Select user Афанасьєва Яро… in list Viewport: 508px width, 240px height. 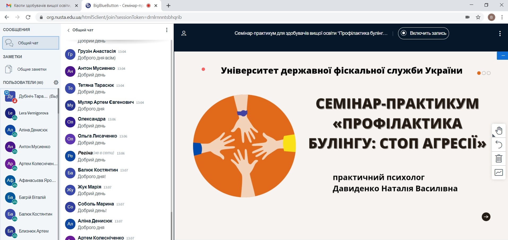(x=31, y=181)
